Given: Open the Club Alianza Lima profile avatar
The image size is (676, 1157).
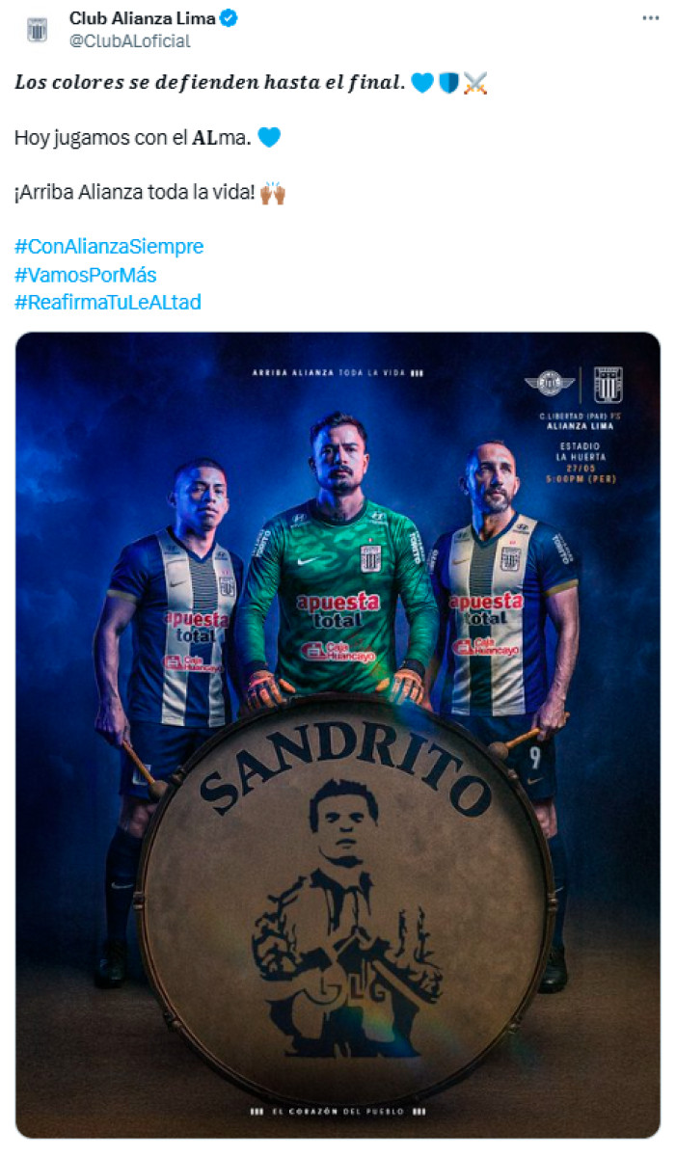Looking at the screenshot, I should (x=38, y=29).
